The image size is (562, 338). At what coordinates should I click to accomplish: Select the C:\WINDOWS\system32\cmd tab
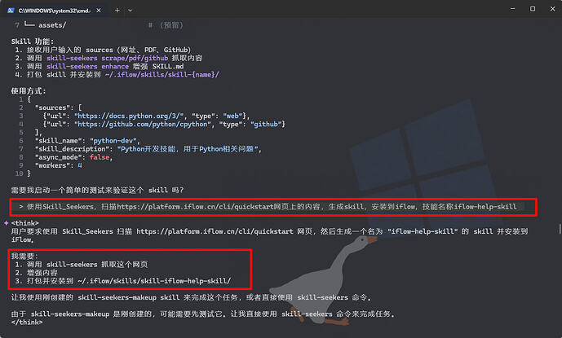[53, 10]
